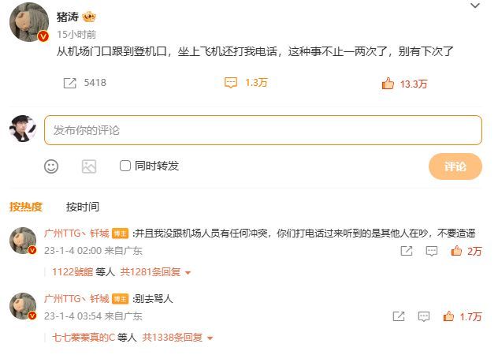Screen dimensions: 498x355
Task: Open the post options chevron at top right
Action: (475, 6)
